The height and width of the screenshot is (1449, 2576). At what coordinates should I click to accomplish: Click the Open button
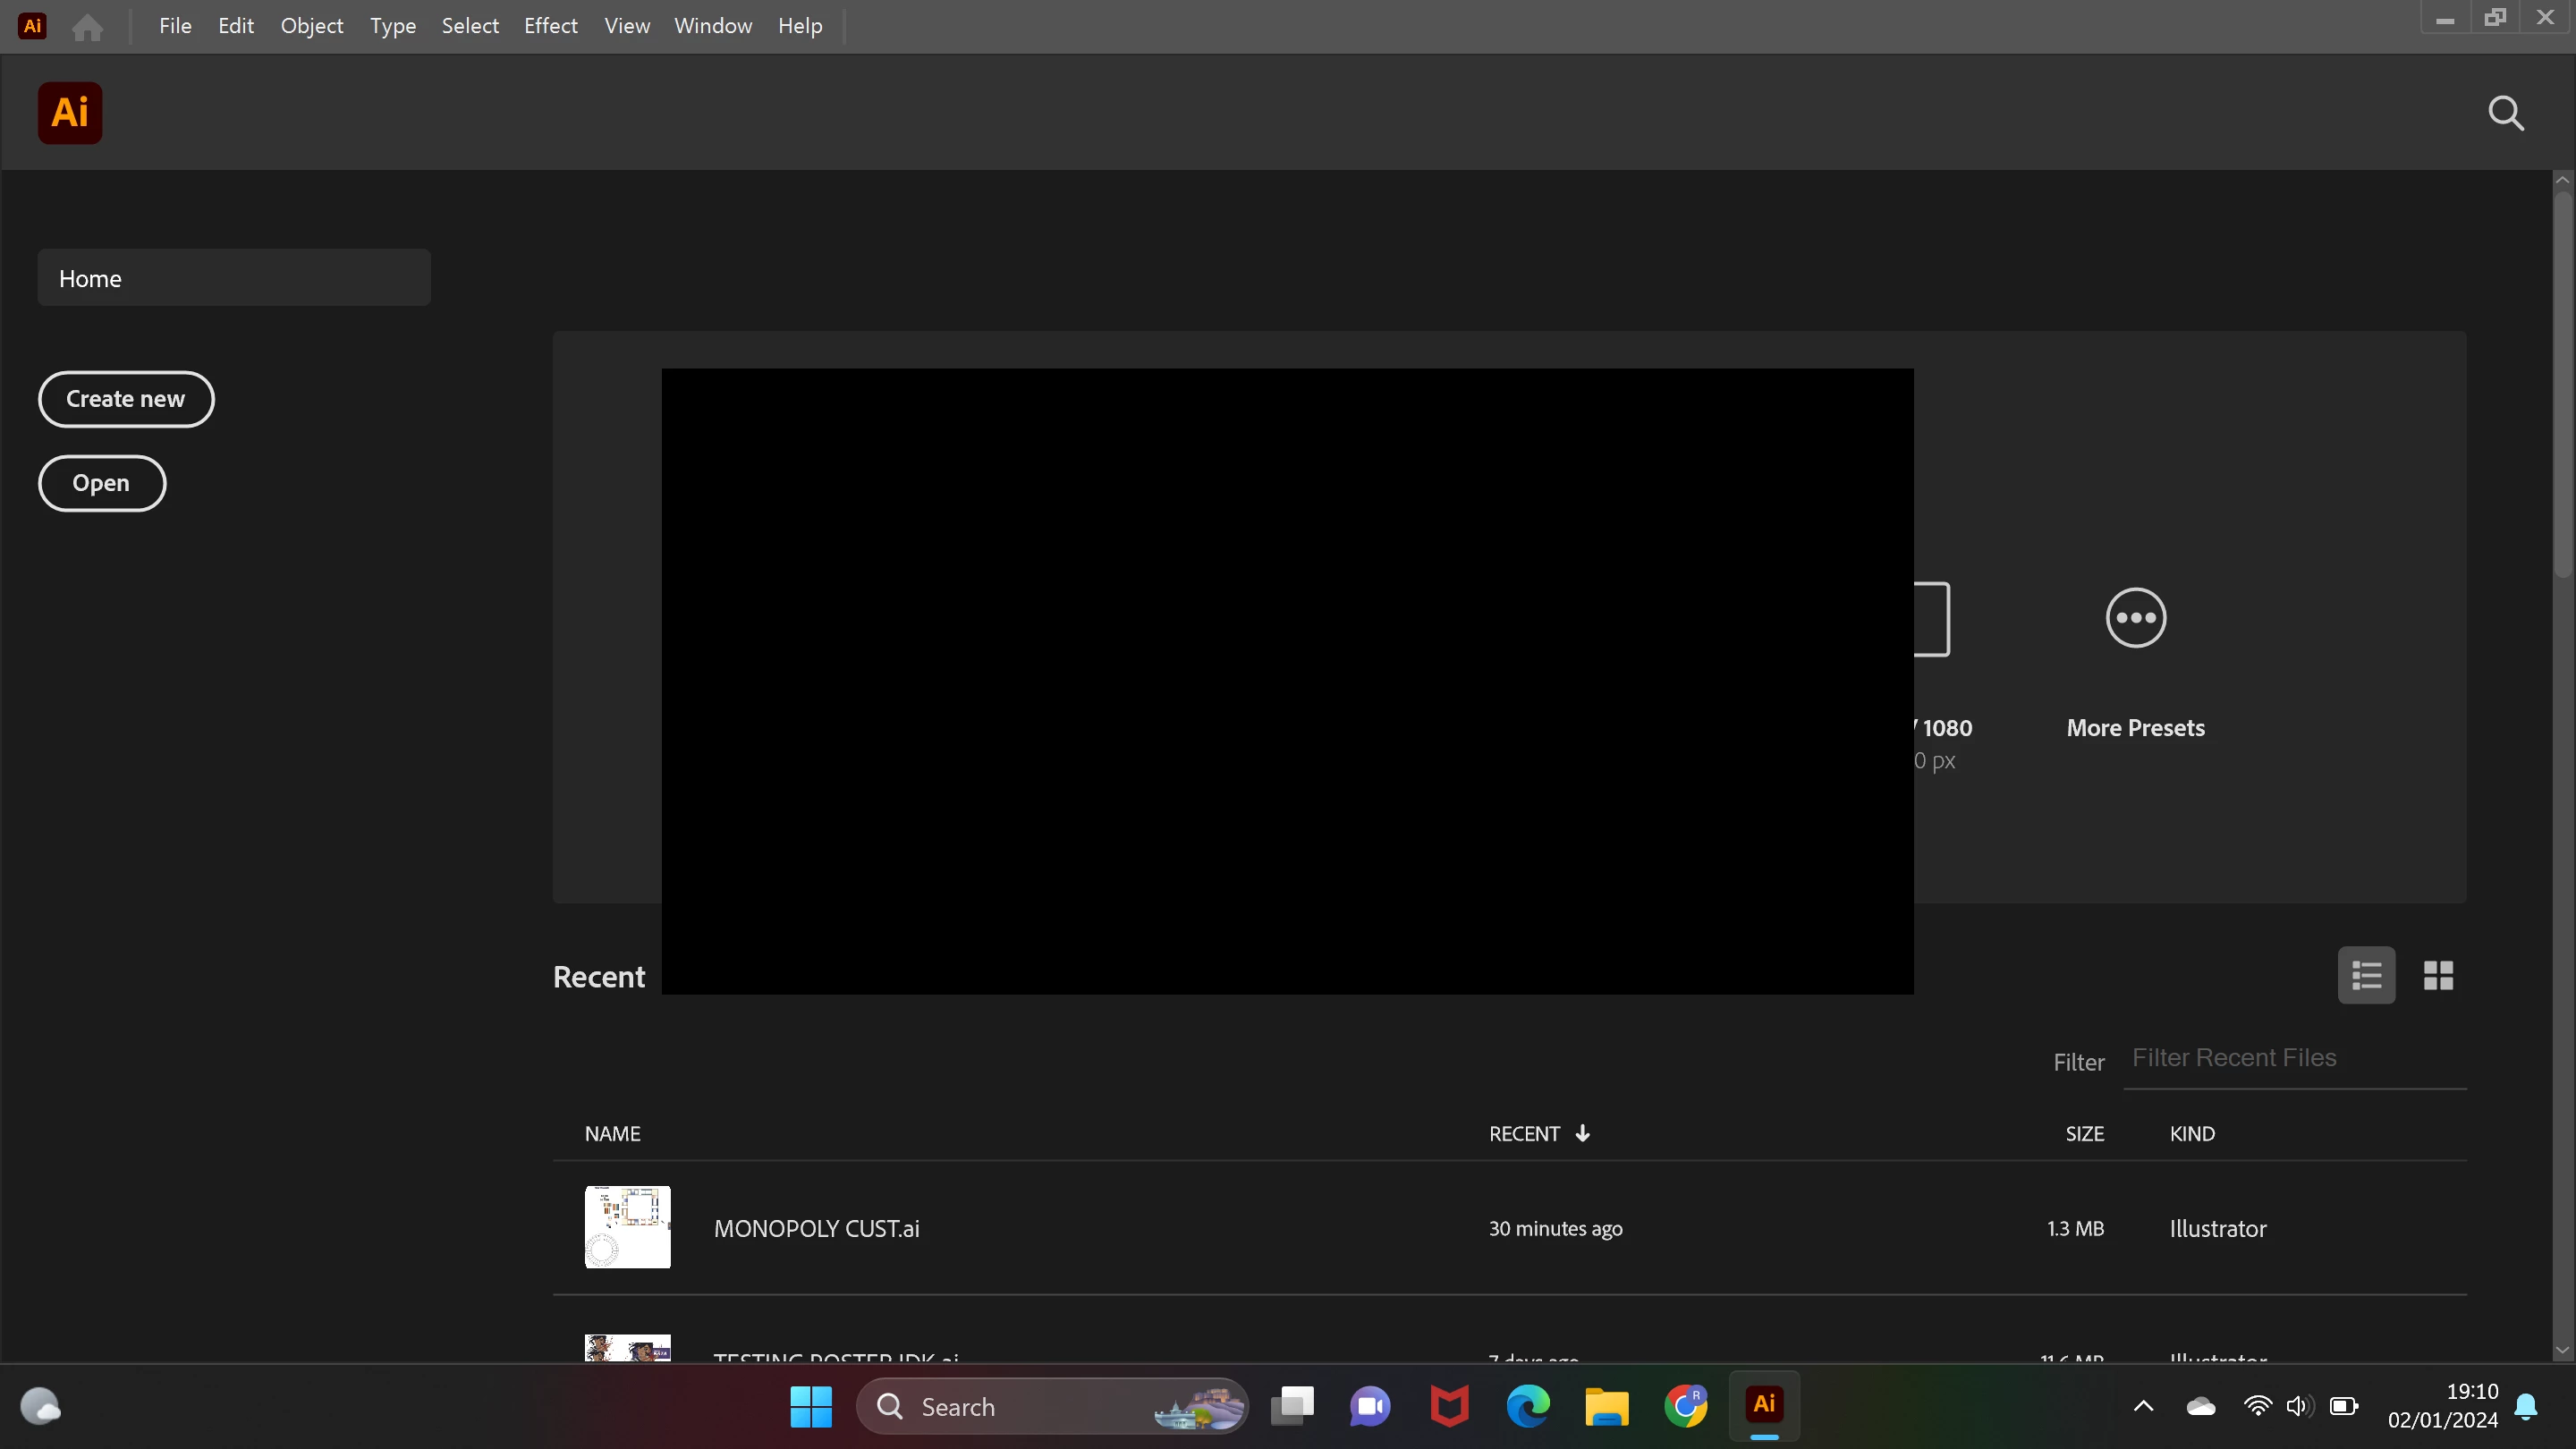coord(102,483)
